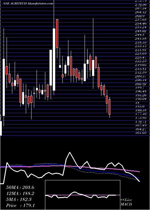This screenshot has height=210, width=150.
Task: Click the last red candlestick at far right
Action: click(109, 107)
